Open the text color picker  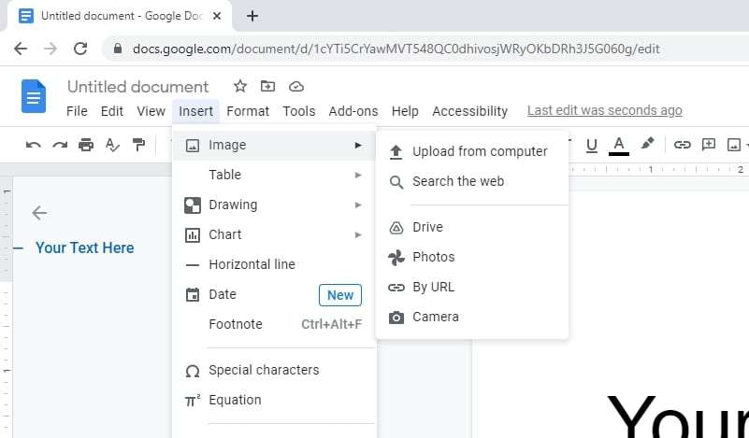click(x=619, y=146)
